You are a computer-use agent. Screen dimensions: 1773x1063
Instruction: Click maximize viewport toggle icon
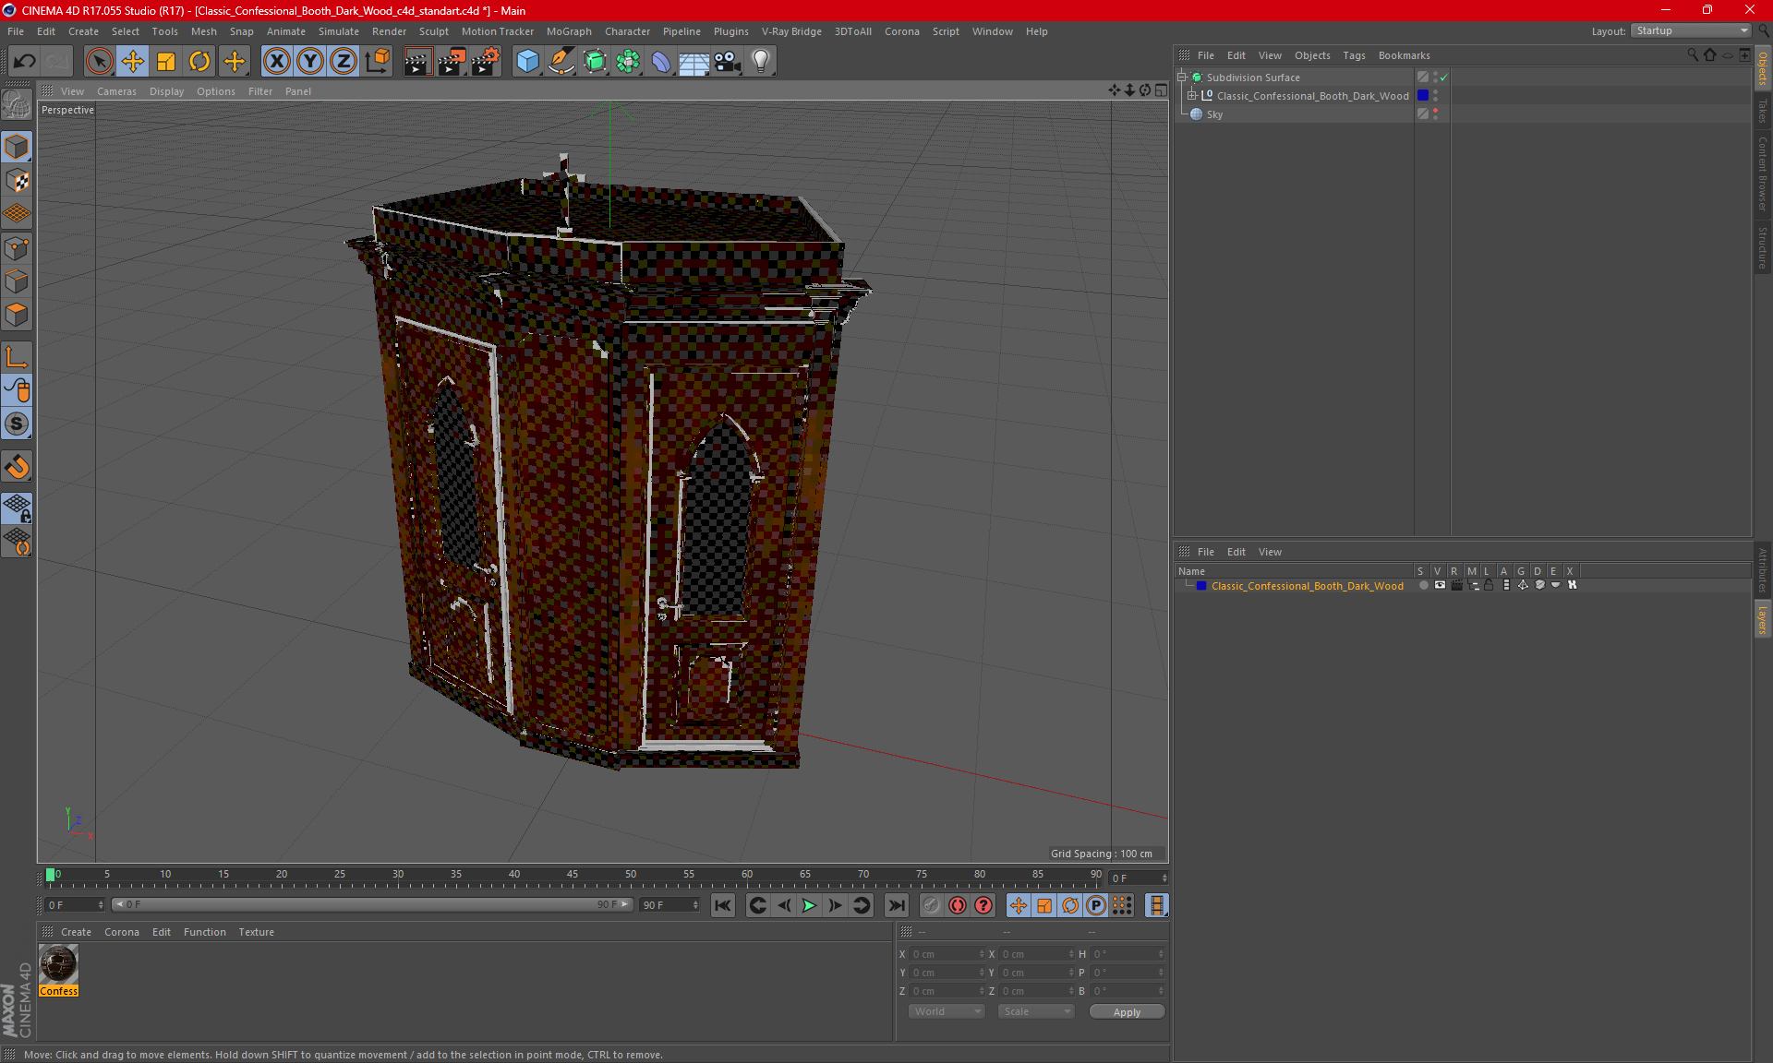point(1161,90)
